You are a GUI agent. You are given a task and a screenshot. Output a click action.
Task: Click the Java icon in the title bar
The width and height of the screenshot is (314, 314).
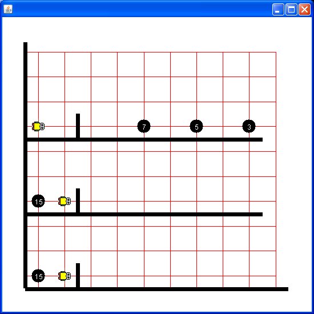(8, 9)
